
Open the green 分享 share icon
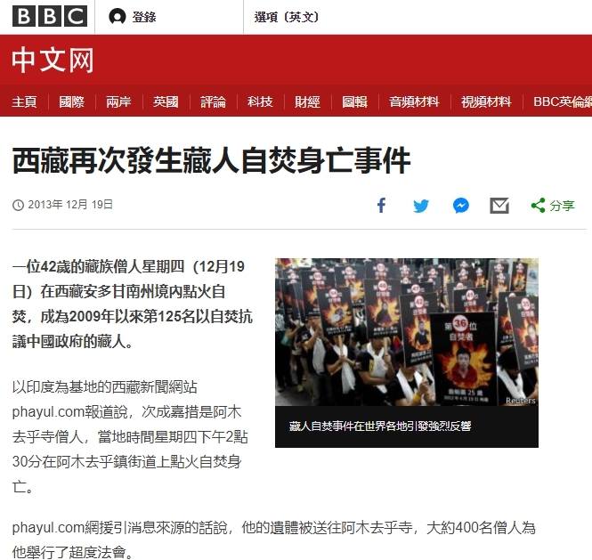point(553,206)
